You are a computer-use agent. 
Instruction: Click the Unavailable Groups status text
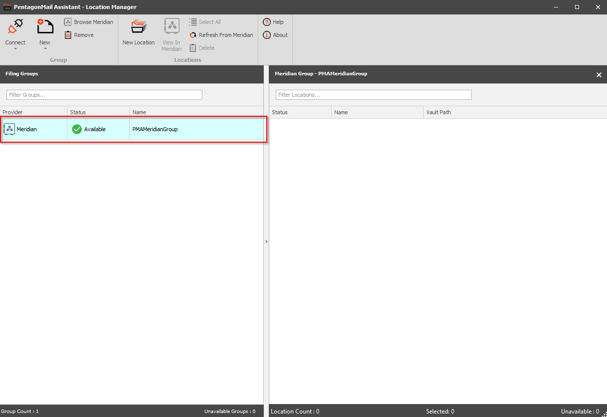pos(230,412)
